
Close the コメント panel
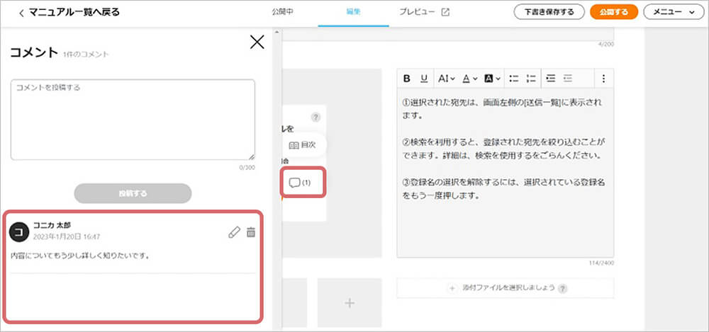pyautogui.click(x=257, y=42)
